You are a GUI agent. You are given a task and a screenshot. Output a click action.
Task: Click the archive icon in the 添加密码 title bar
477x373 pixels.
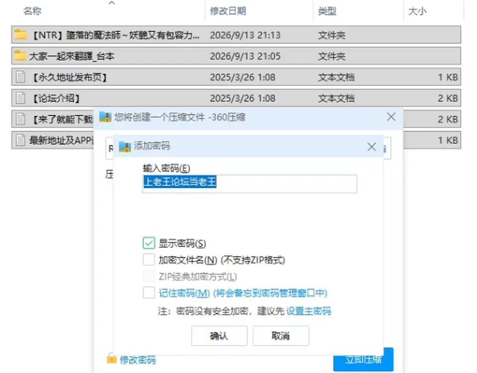click(124, 147)
